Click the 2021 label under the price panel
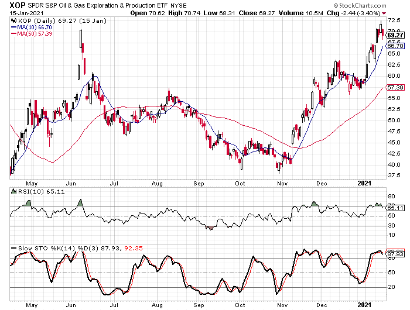Viewport: 410px width, 310px height. coord(364,183)
